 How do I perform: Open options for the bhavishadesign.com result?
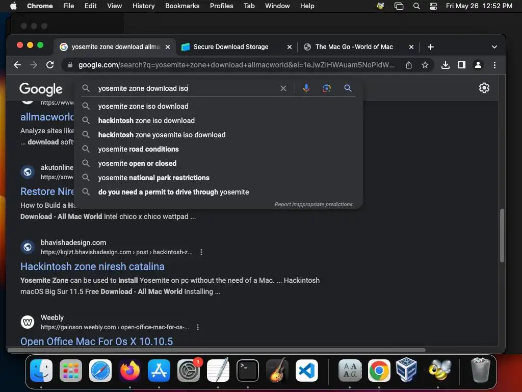click(201, 252)
